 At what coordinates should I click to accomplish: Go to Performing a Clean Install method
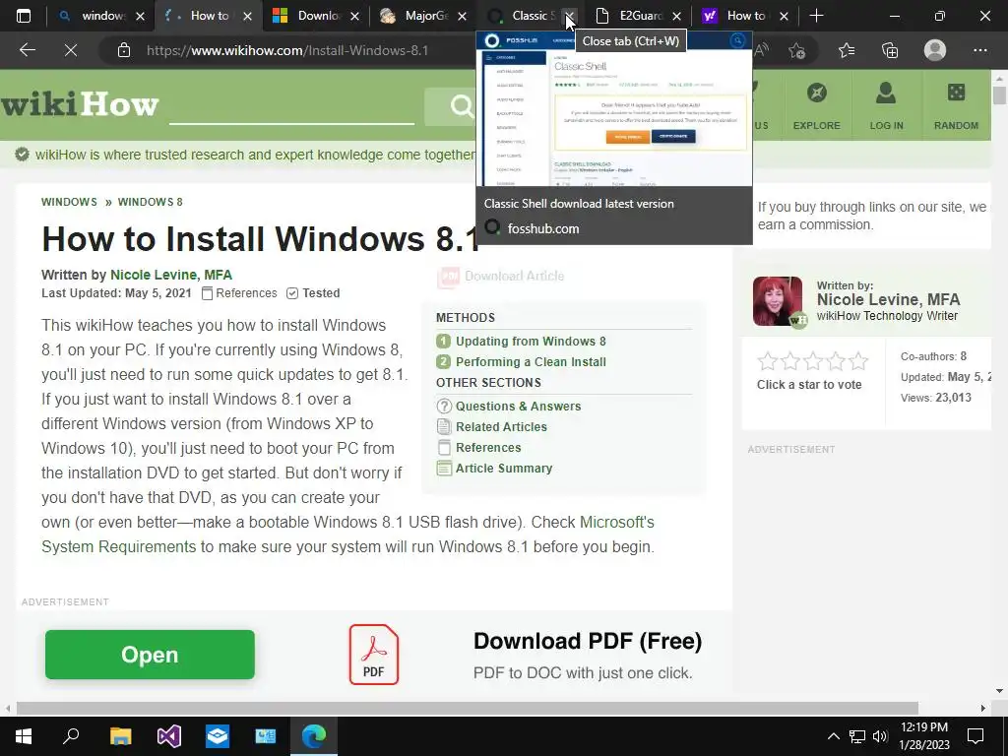click(x=531, y=362)
